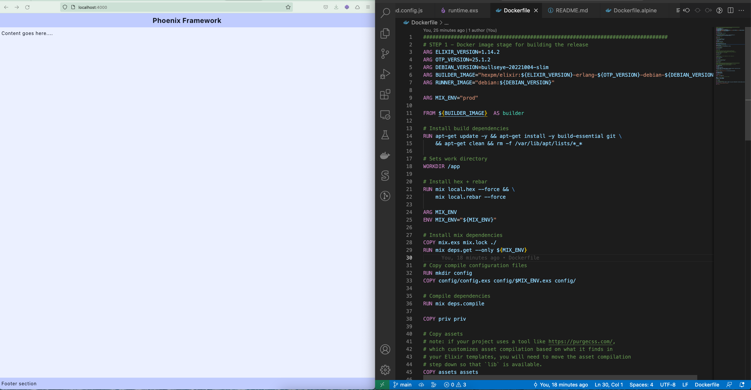Switch to the README.md tab
This screenshot has height=390, width=751.
point(572,10)
